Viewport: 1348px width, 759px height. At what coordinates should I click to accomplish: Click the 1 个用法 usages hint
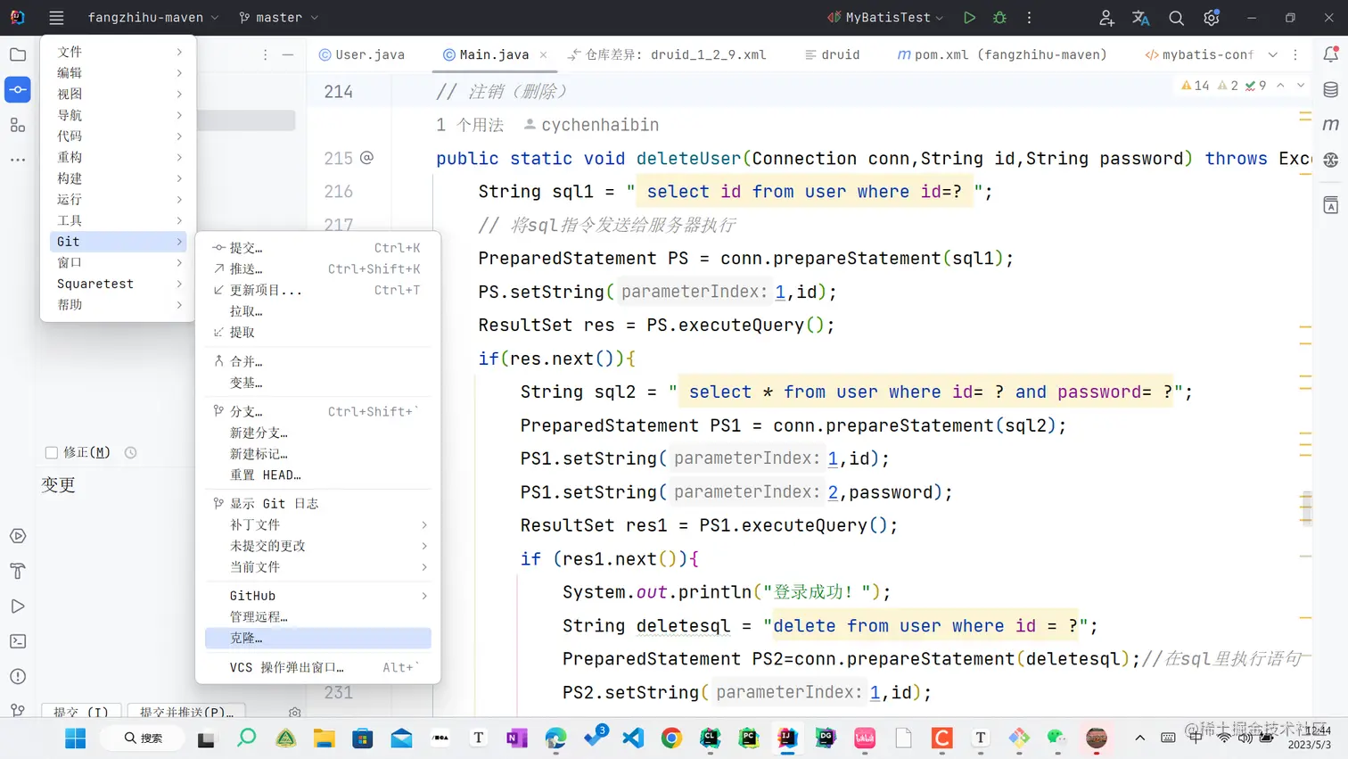click(x=470, y=125)
